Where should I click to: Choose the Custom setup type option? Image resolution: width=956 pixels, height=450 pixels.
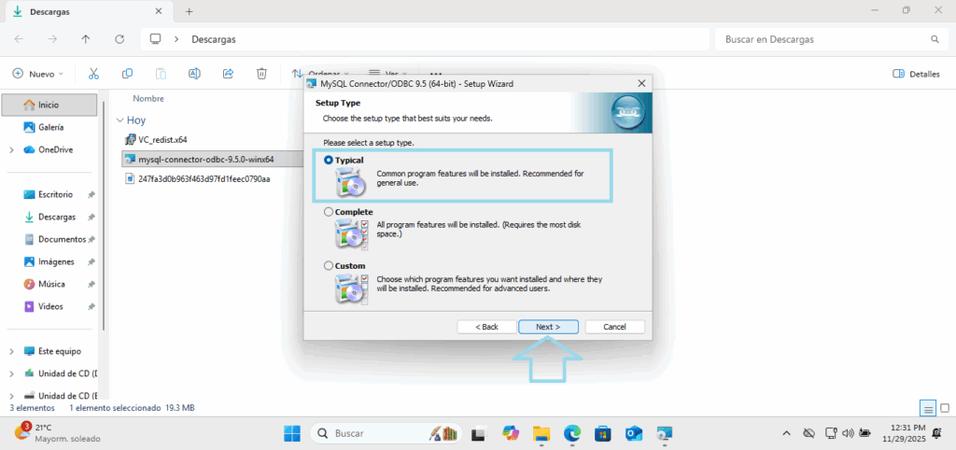point(328,266)
